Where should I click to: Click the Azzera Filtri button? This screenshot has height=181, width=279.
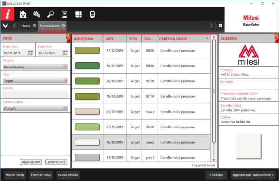56,162
